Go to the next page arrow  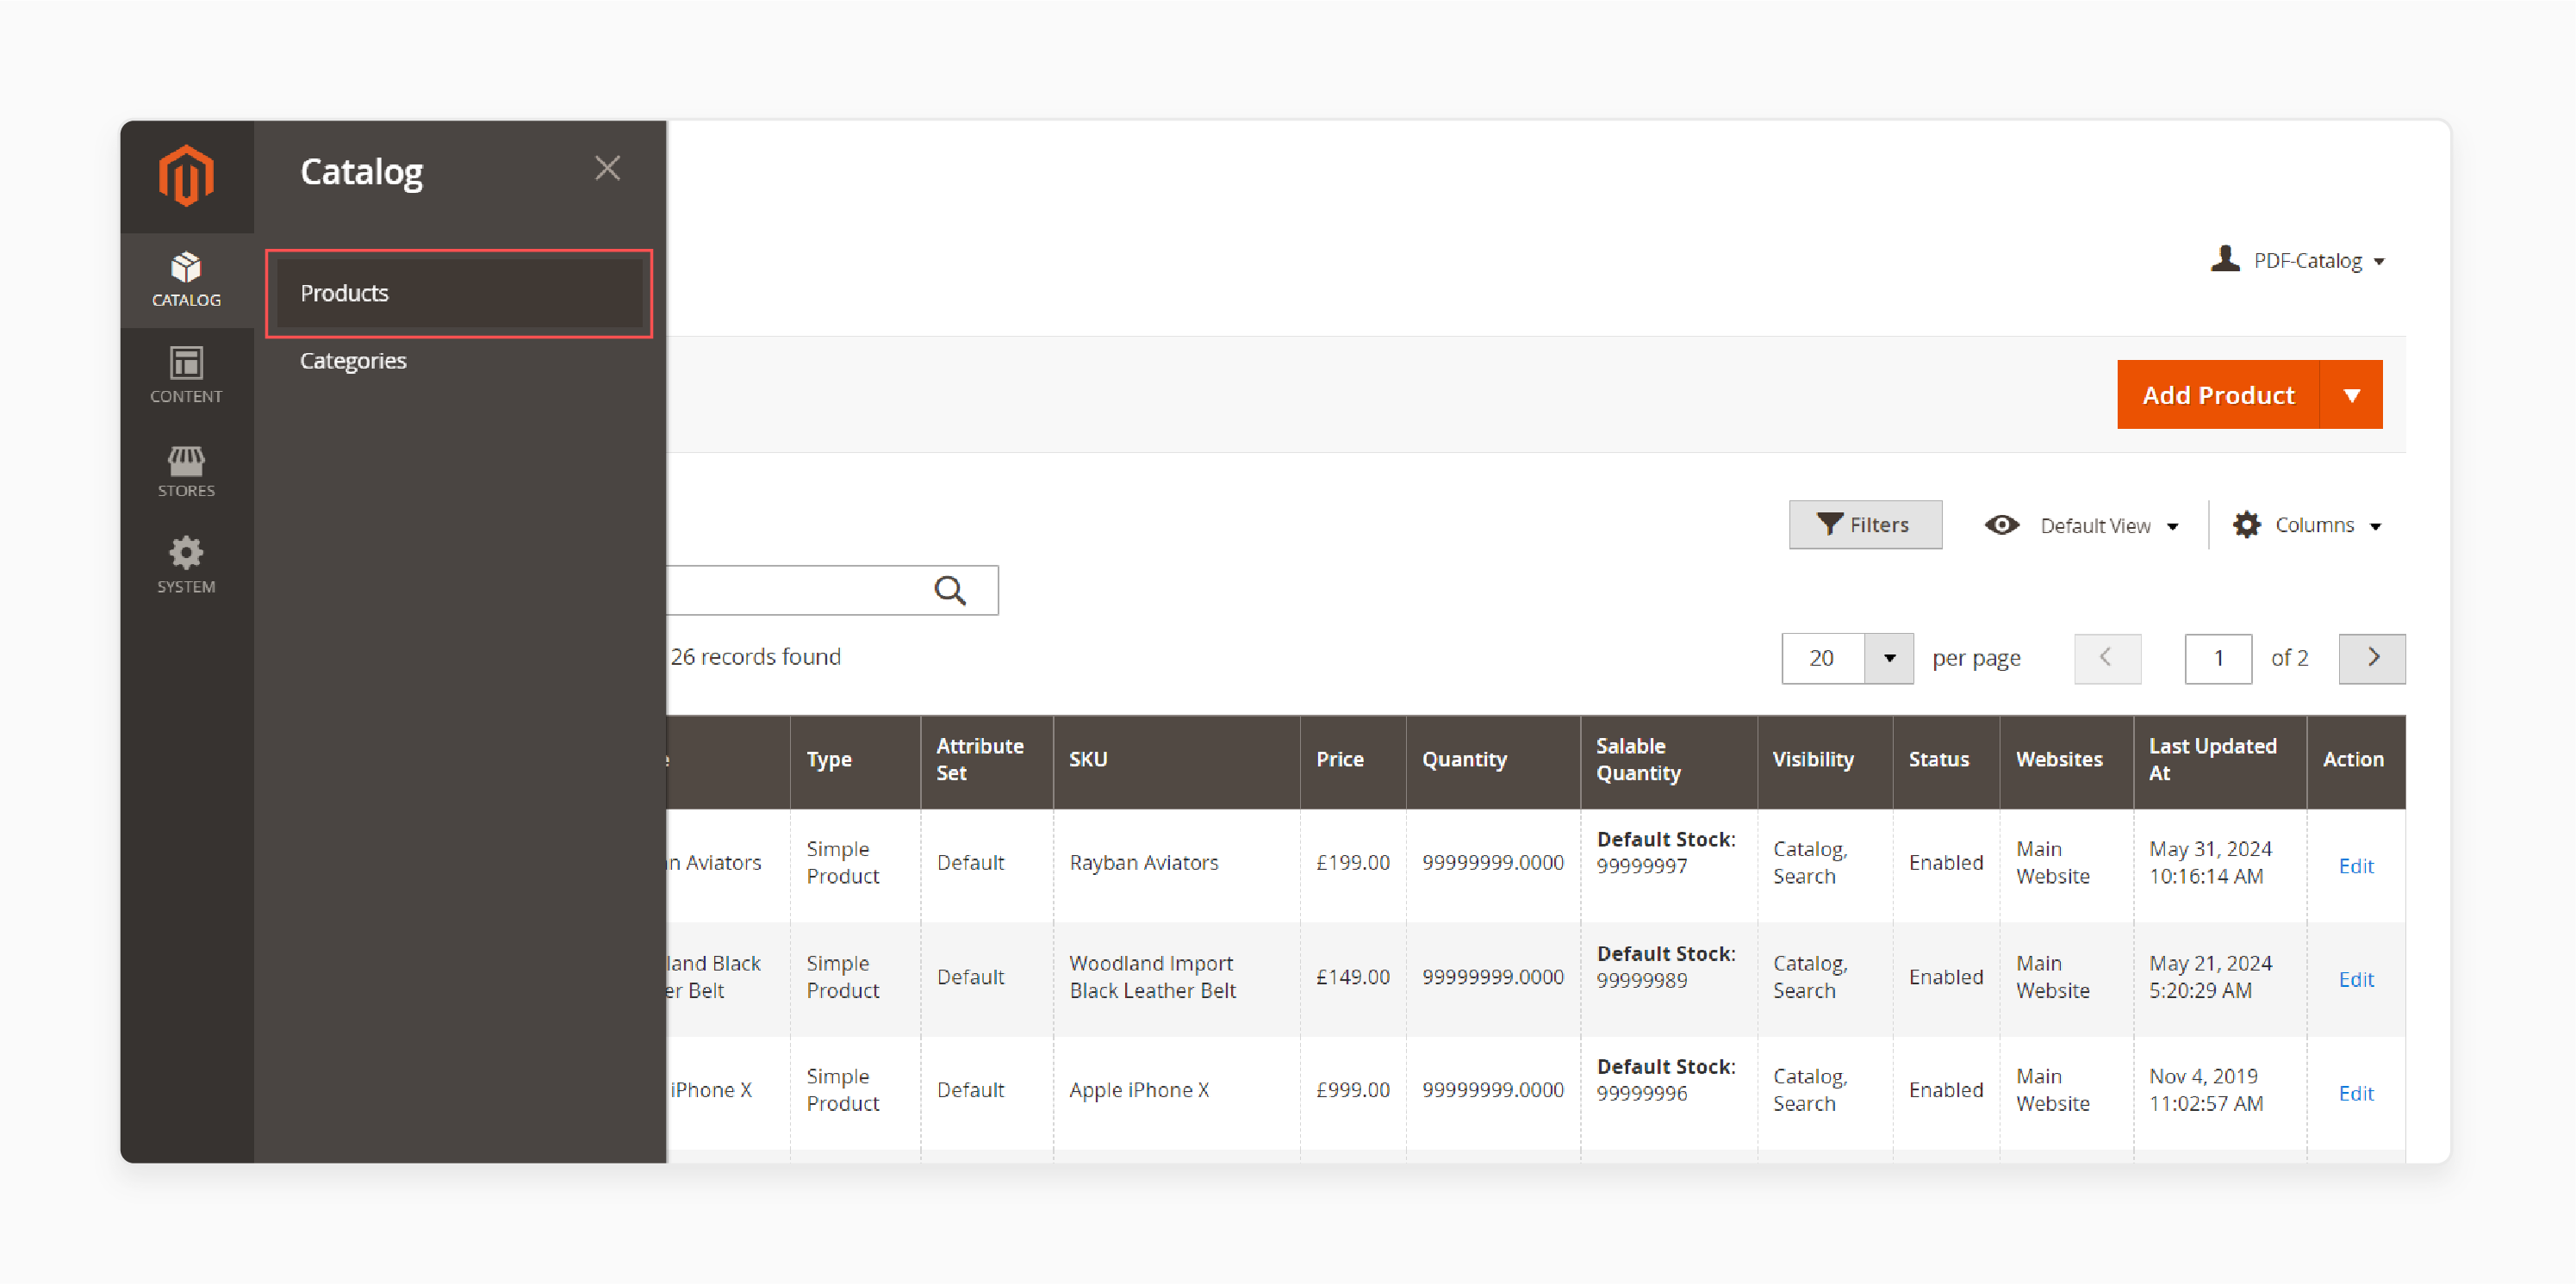(2372, 659)
